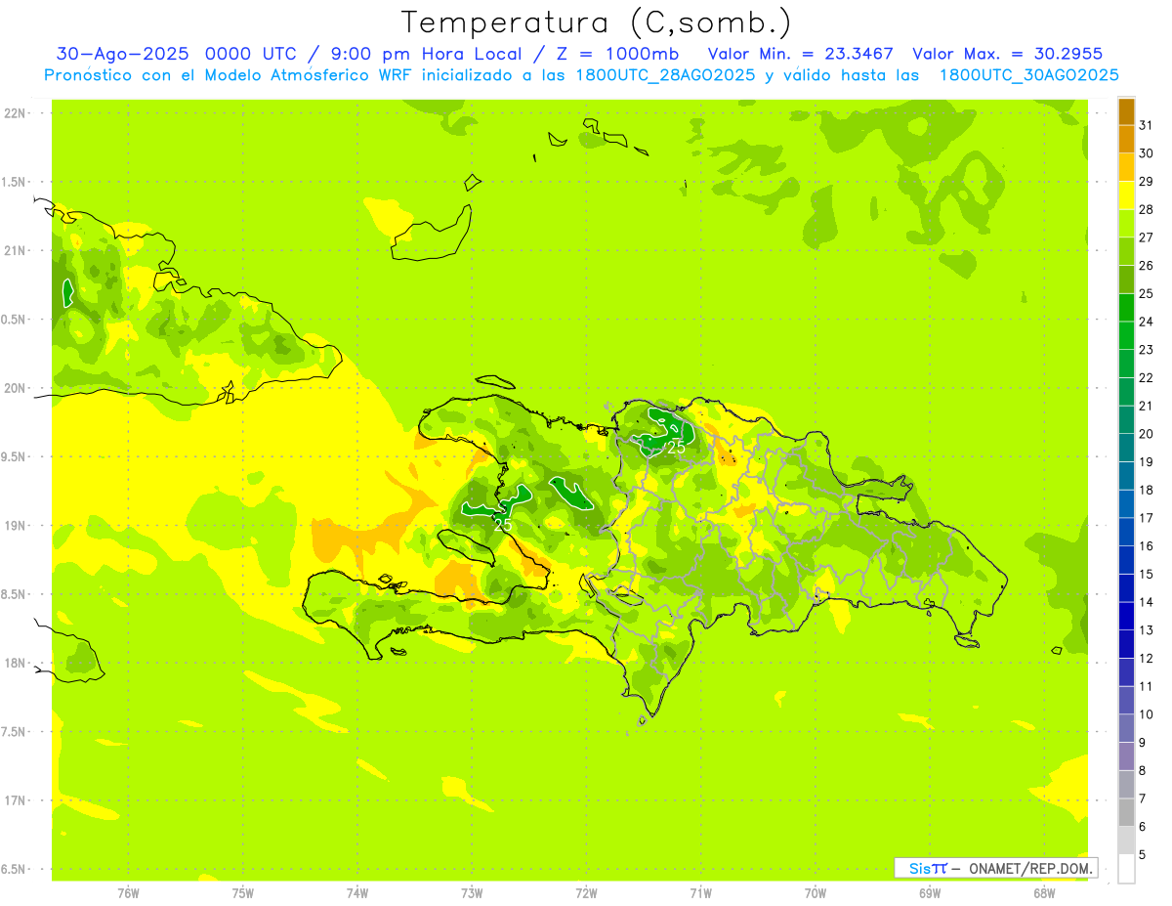Click the '27' colorbar scale label

point(1147,237)
